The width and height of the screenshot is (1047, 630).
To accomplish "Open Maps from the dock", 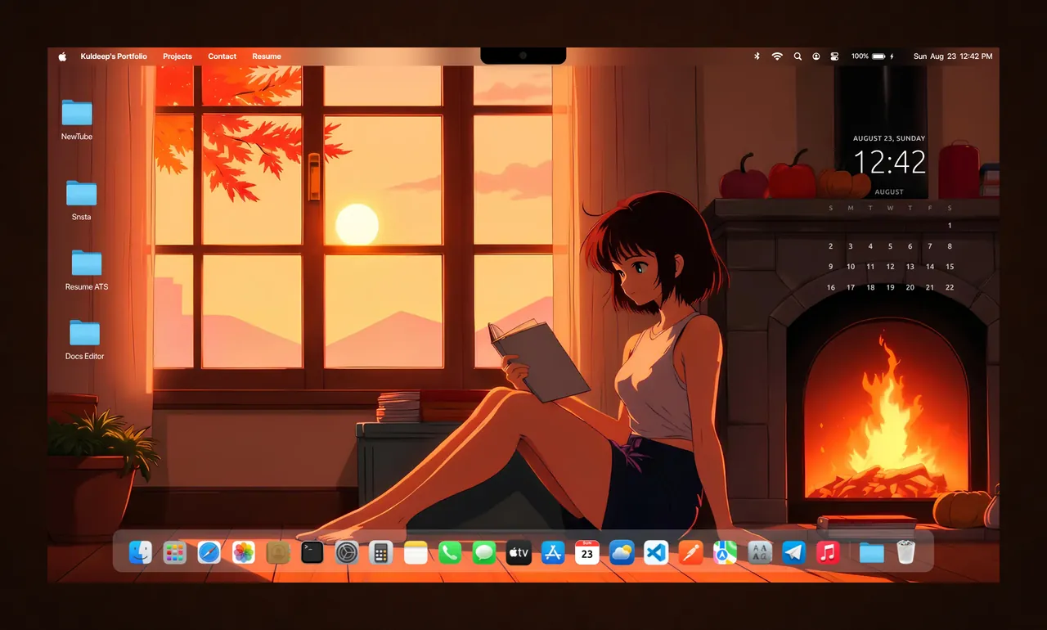I will [x=725, y=553].
